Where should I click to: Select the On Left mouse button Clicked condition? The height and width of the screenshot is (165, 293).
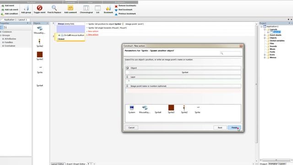71,37
